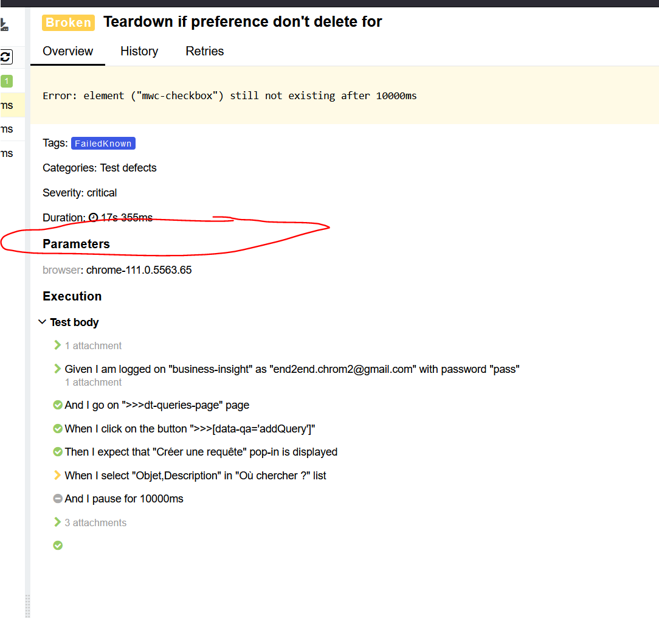Viewport: 659px width, 618px height.
Task: Click the grey skipped icon on the pause step
Action: tap(58, 498)
